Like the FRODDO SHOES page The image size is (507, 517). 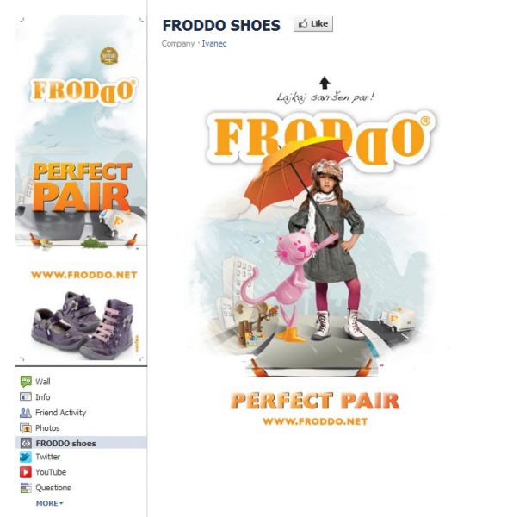point(313,24)
